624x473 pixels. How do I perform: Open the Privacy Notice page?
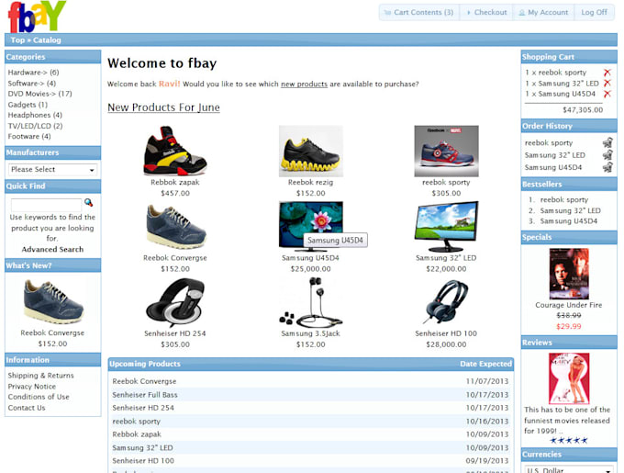[x=32, y=386]
